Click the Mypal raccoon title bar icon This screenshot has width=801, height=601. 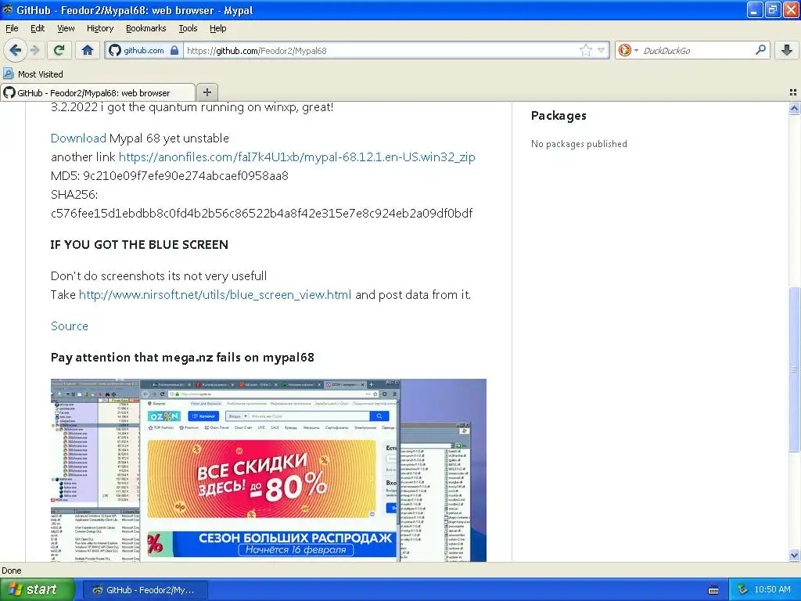[x=8, y=10]
